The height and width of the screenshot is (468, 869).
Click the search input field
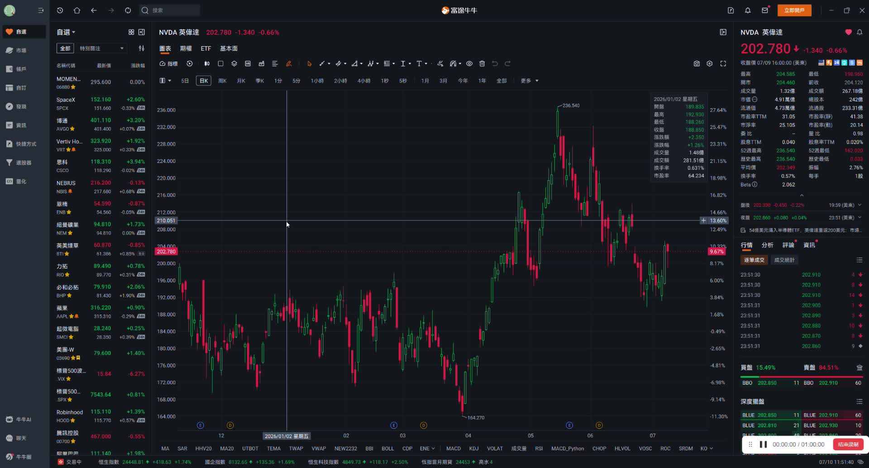coord(170,10)
